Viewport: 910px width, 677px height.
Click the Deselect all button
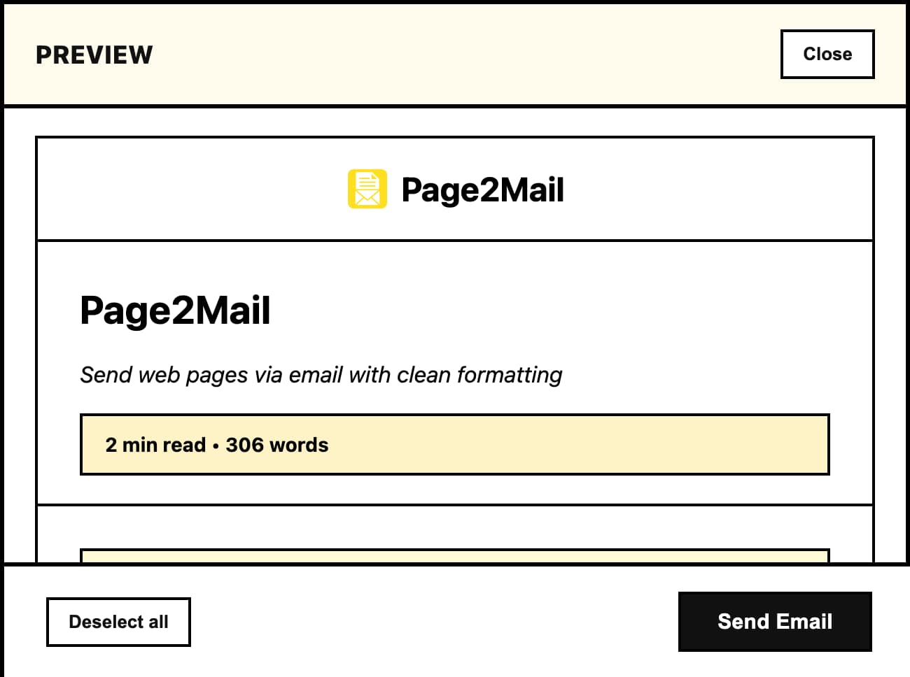[x=118, y=622]
